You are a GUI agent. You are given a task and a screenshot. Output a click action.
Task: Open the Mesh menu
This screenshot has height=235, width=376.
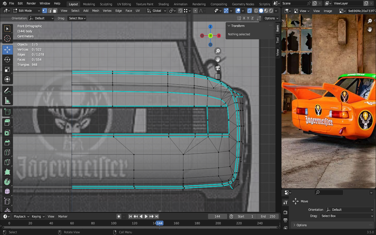[96, 11]
